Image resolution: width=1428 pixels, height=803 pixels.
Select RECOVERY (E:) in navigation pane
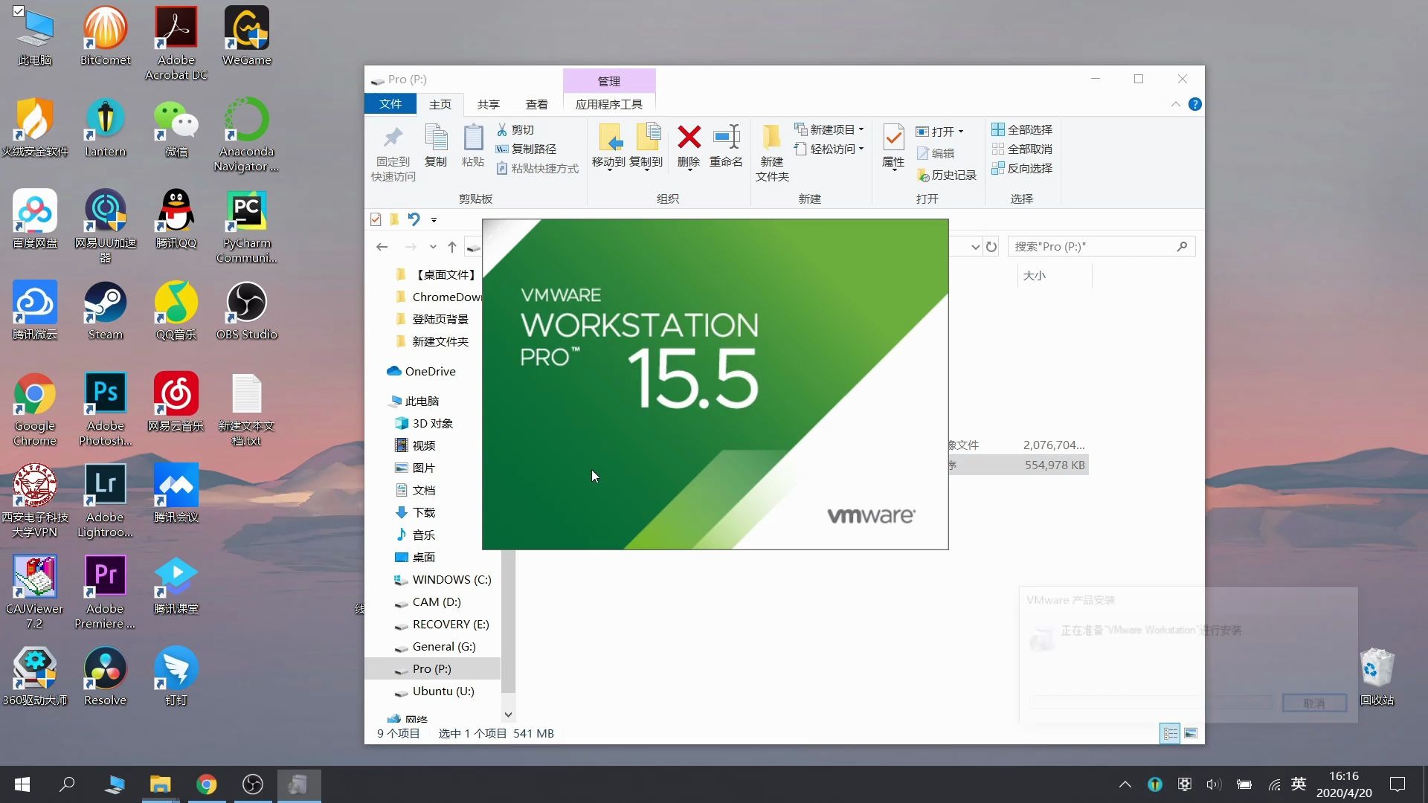pyautogui.click(x=441, y=624)
